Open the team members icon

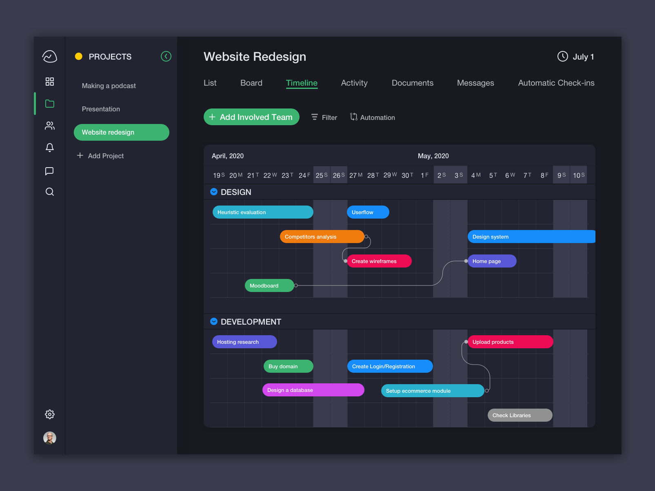(x=49, y=126)
